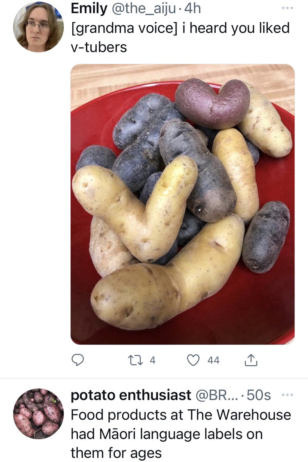
Task: Click the truncated @BR... handle
Action: 217,395
